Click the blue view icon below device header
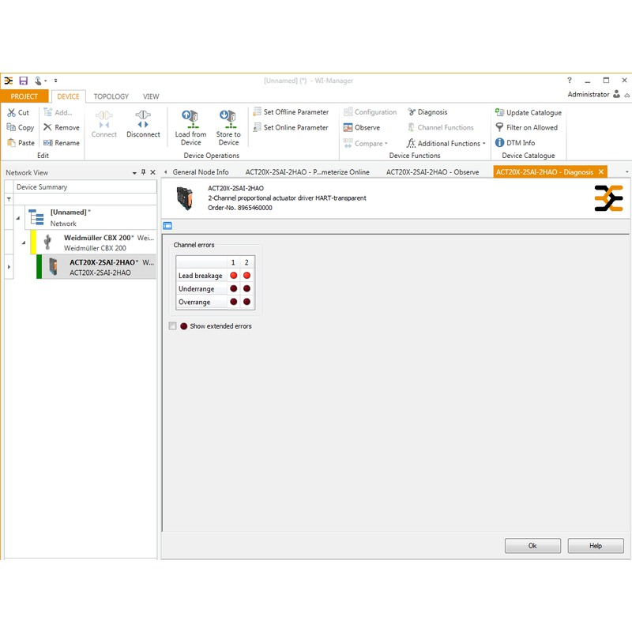 click(167, 226)
